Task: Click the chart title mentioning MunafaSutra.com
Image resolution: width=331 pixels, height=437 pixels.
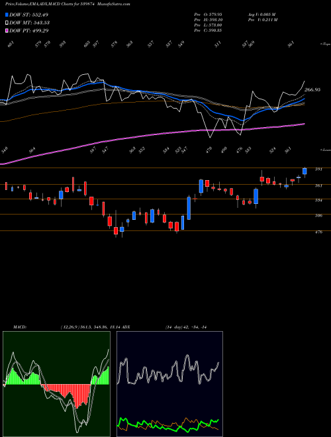Action: click(x=68, y=4)
